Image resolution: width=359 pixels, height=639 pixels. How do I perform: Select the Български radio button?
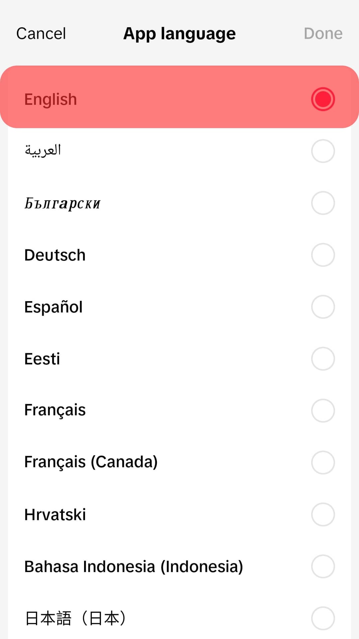point(323,203)
